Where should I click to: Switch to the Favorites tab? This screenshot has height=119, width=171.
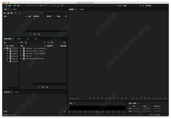15,9
